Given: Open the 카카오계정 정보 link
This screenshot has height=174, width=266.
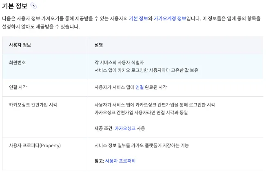Looking at the screenshot, I should pyautogui.click(x=170, y=19).
